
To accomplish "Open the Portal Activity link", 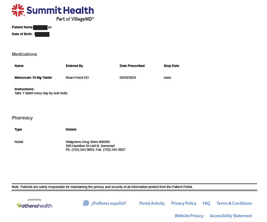I will pos(152,203).
